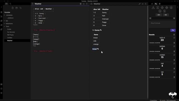Open the first right sidebar tab icon
Viewport: 179px width, 101px height.
(152, 4)
